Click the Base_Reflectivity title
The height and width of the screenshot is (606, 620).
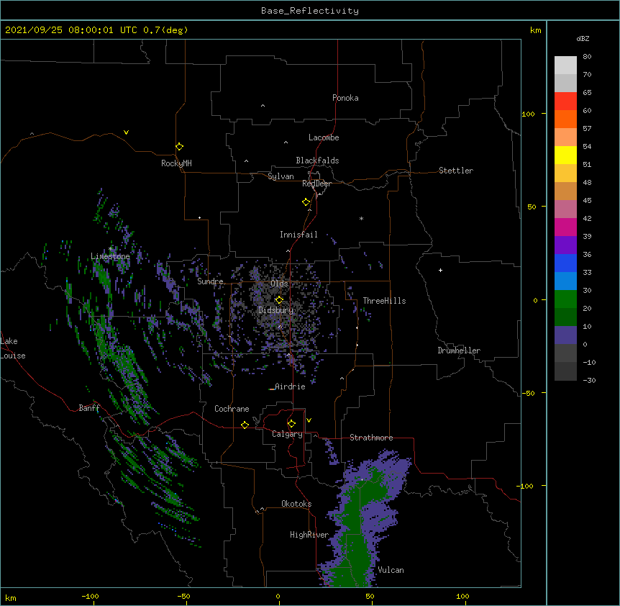[310, 11]
